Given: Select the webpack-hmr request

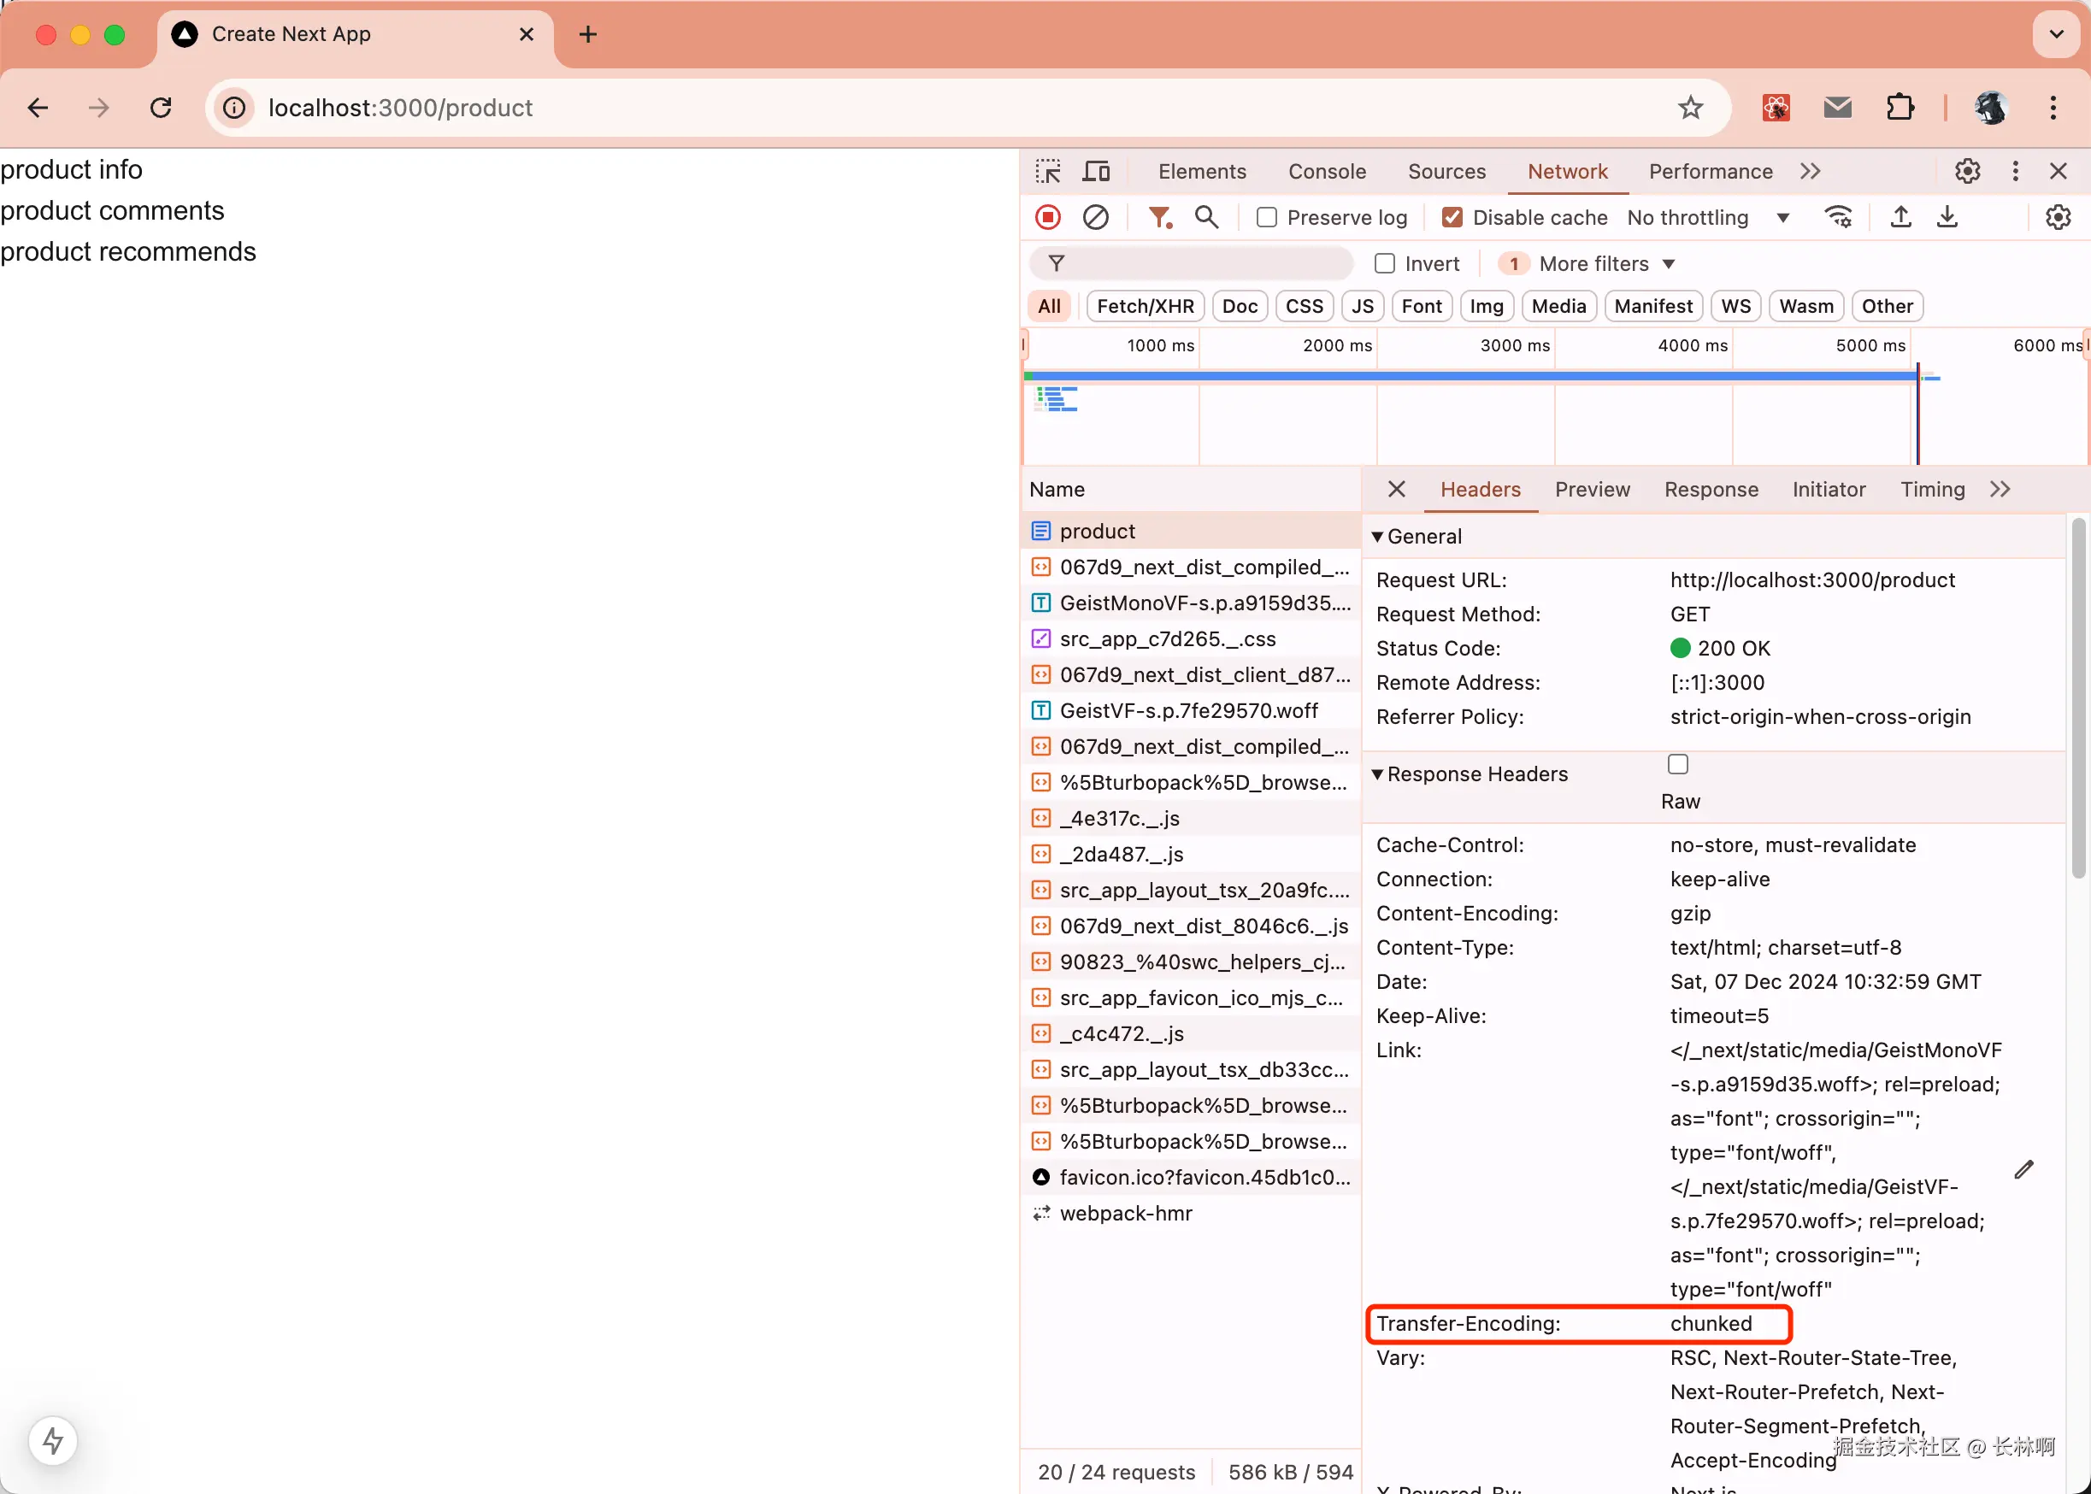Looking at the screenshot, I should (1125, 1214).
